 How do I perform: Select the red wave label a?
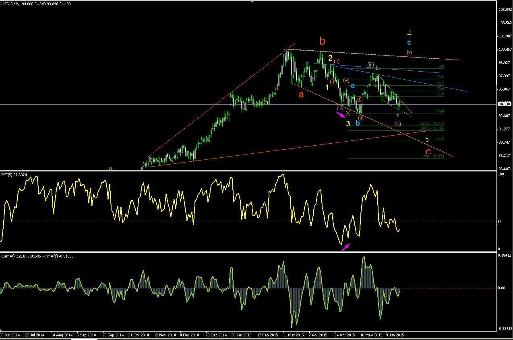coord(301,95)
